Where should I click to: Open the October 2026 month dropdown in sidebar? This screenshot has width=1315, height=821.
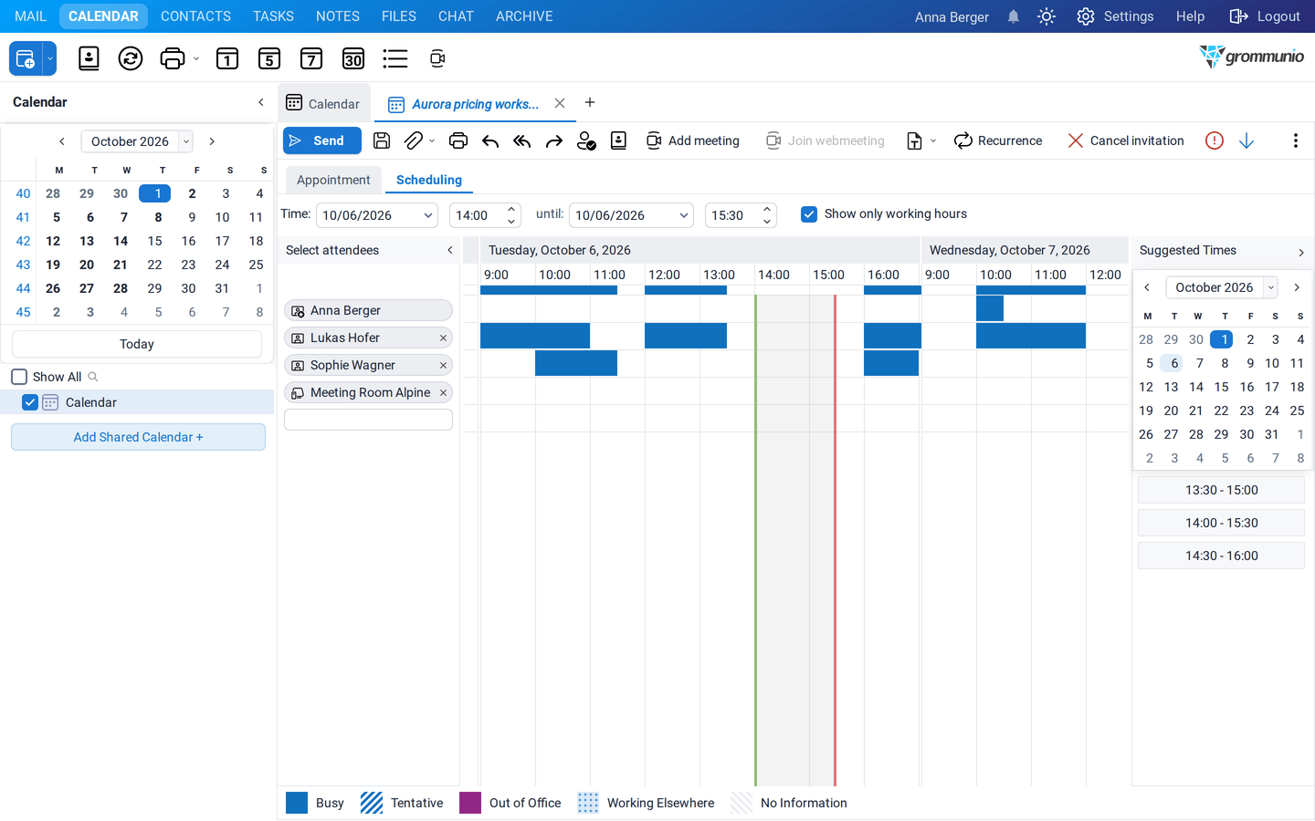(x=185, y=141)
